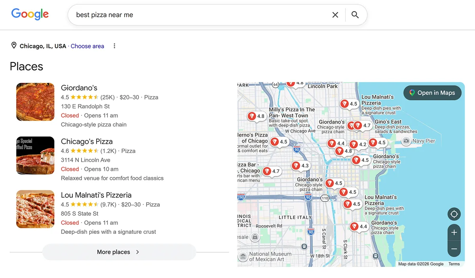Click Milly's Pizza In The Pan map label

(292, 113)
